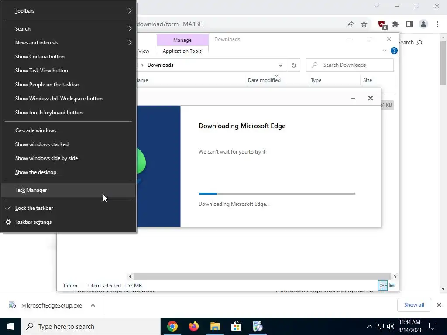Toggle Lock the taskbar checkmark
Screen dimensions: 447x335
(x=68, y=208)
